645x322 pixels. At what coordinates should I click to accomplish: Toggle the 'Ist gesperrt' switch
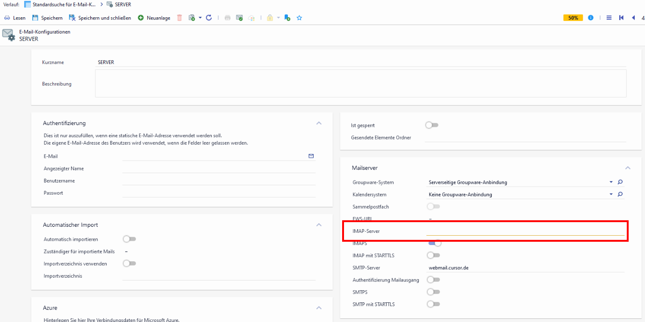tap(432, 125)
